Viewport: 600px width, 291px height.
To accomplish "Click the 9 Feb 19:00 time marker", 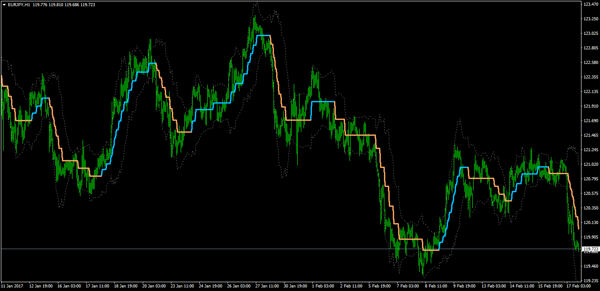I will point(464,286).
